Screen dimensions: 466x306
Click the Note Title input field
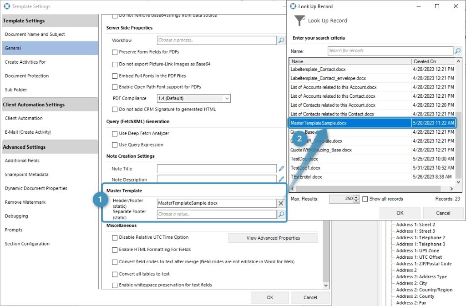pos(217,169)
